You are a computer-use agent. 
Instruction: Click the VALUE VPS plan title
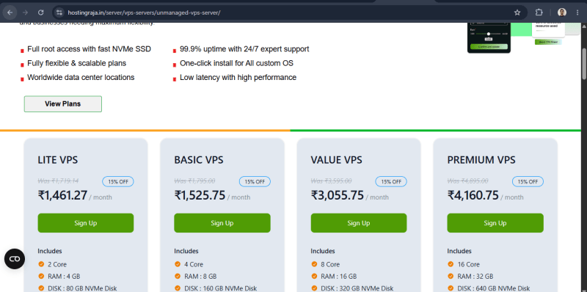[336, 160]
